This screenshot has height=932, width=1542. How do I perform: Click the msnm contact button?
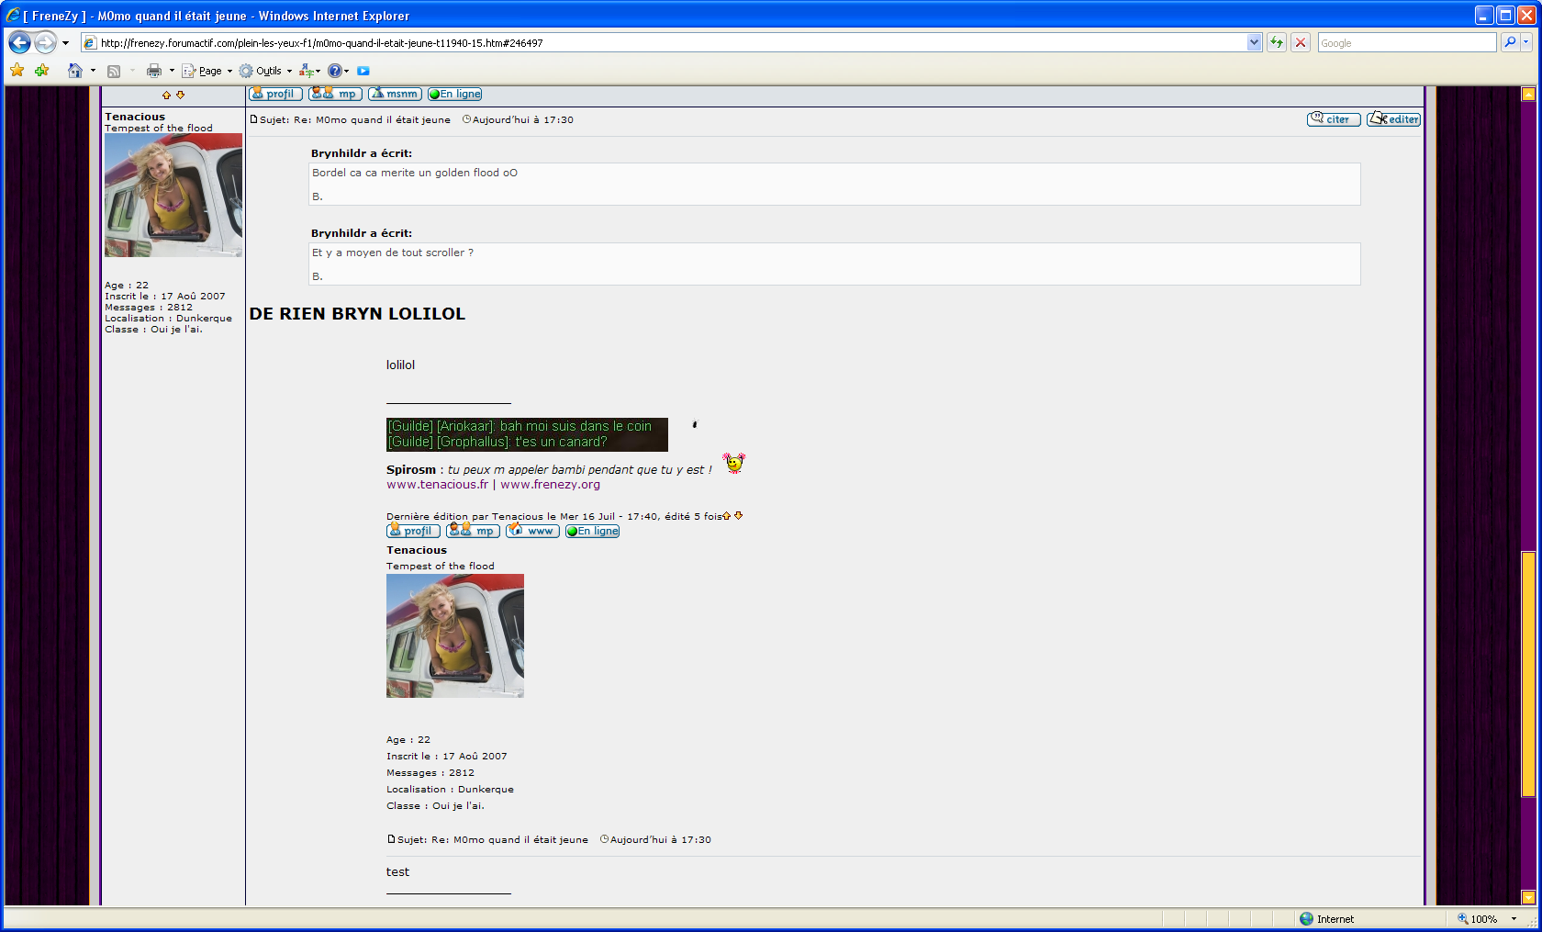coord(395,94)
